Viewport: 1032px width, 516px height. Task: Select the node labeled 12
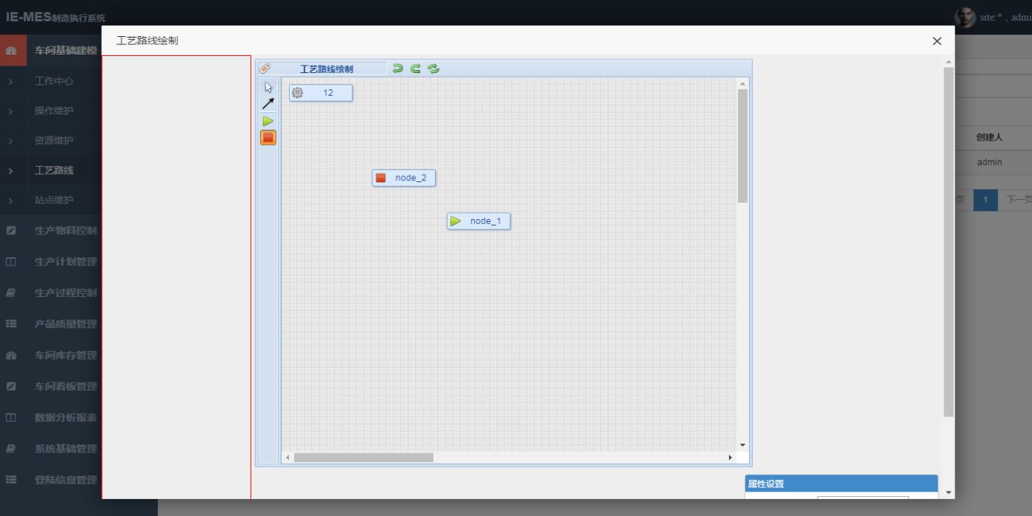(321, 93)
